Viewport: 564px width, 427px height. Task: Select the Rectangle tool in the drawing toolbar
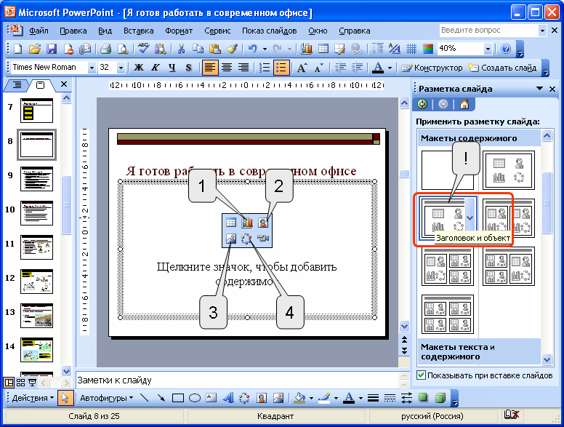(177, 398)
